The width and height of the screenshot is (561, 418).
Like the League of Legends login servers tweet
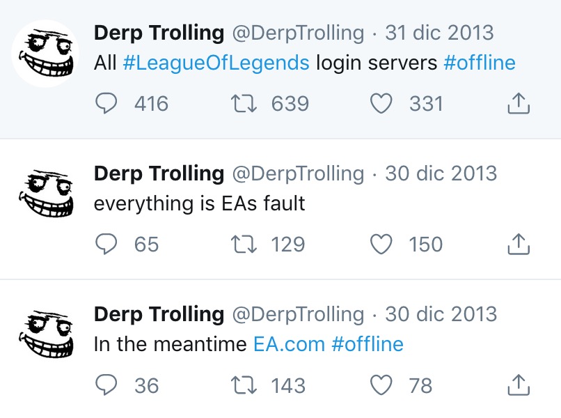click(381, 104)
